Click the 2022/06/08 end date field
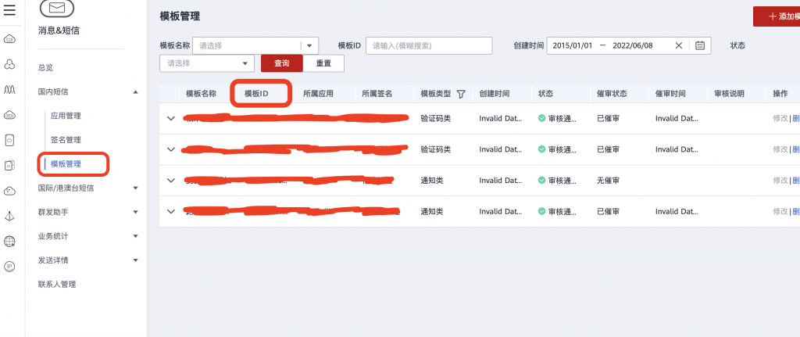The width and height of the screenshot is (800, 337). 633,45
